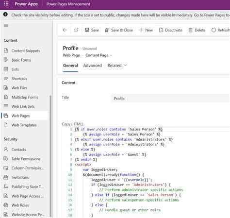Click the Column Permissions icon
230x218 pixels.
point(6,168)
